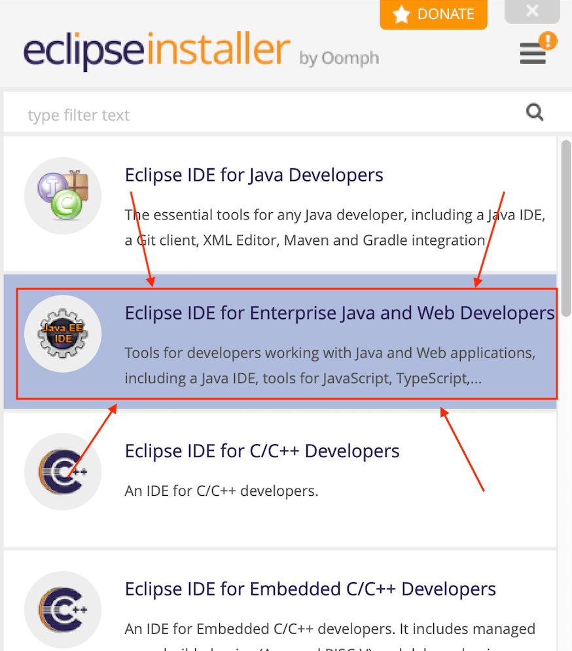Click the orange DONATE button
This screenshot has height=651, width=572.
coord(433,14)
